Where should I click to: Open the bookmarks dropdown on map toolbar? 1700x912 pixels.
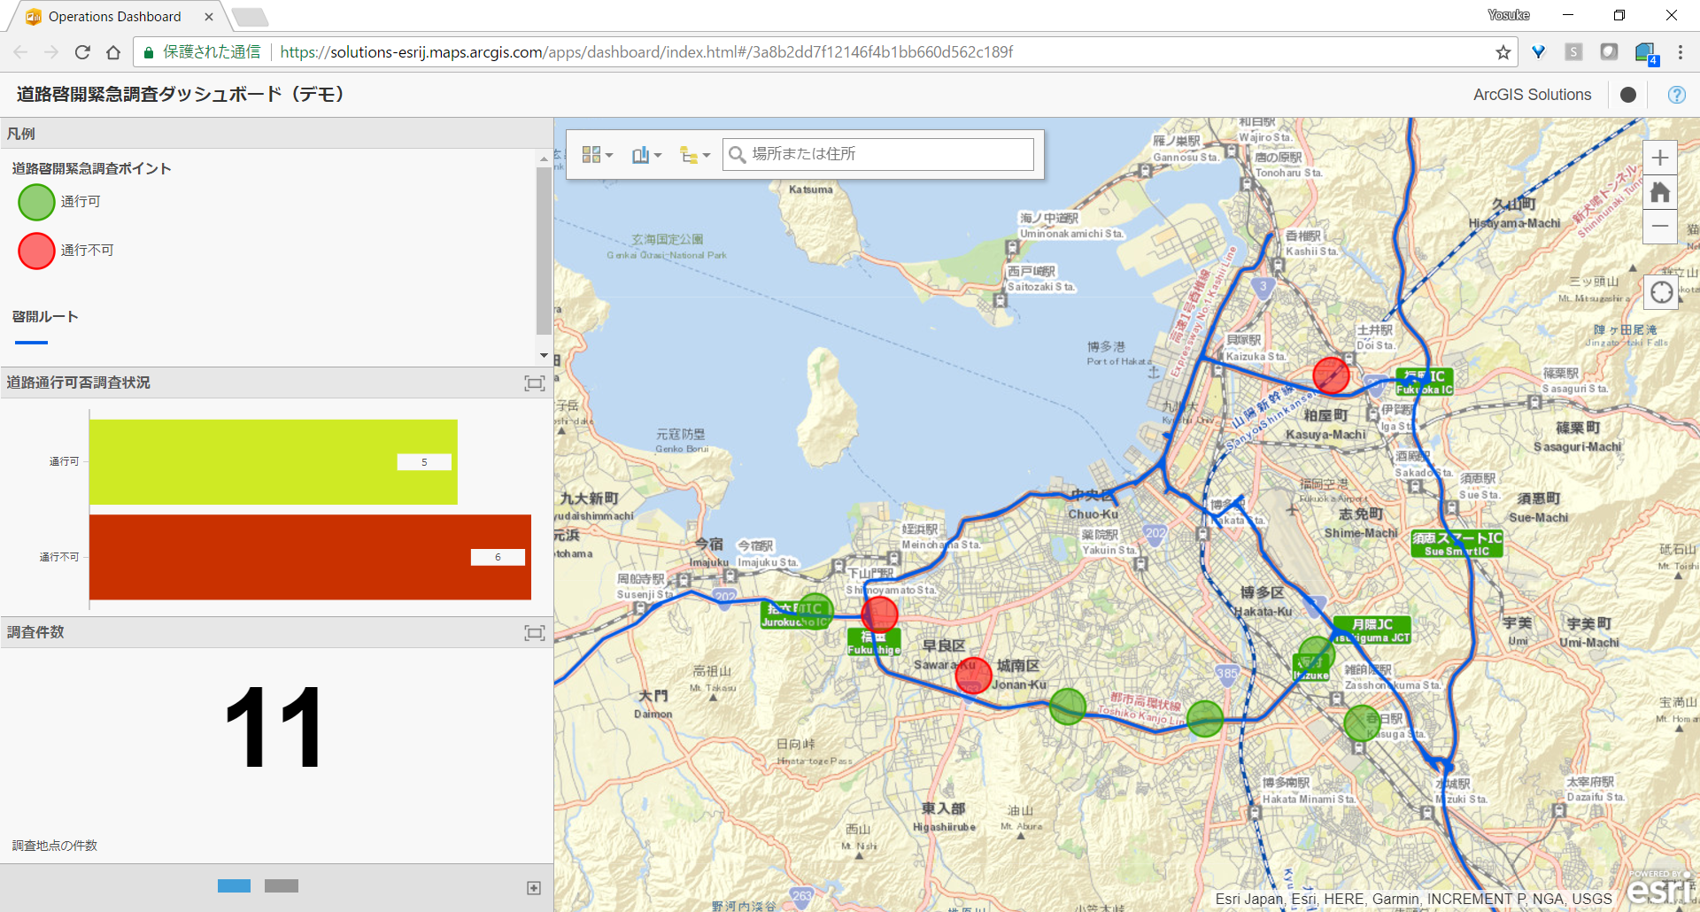tap(646, 155)
